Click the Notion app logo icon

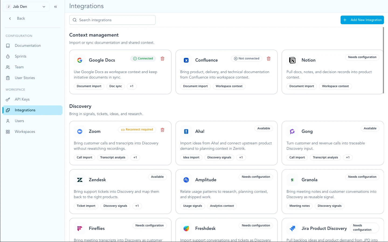[292, 60]
